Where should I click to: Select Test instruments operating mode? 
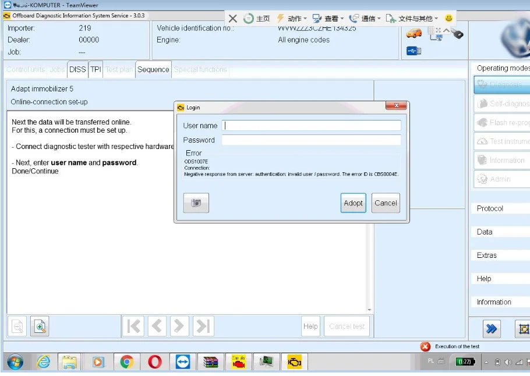pos(501,141)
